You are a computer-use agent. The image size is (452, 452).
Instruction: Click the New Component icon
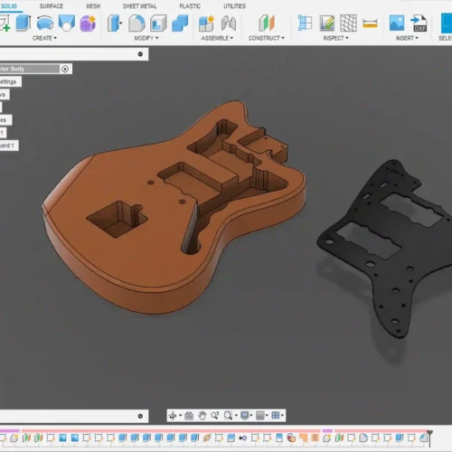tap(207, 23)
